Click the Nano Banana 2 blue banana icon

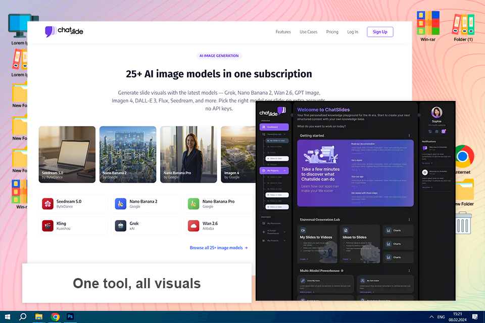pos(121,204)
